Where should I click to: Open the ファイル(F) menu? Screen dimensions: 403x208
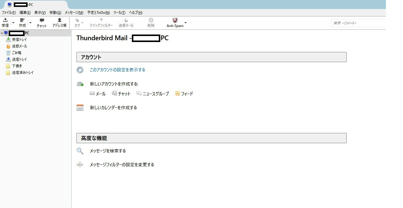click(x=9, y=13)
